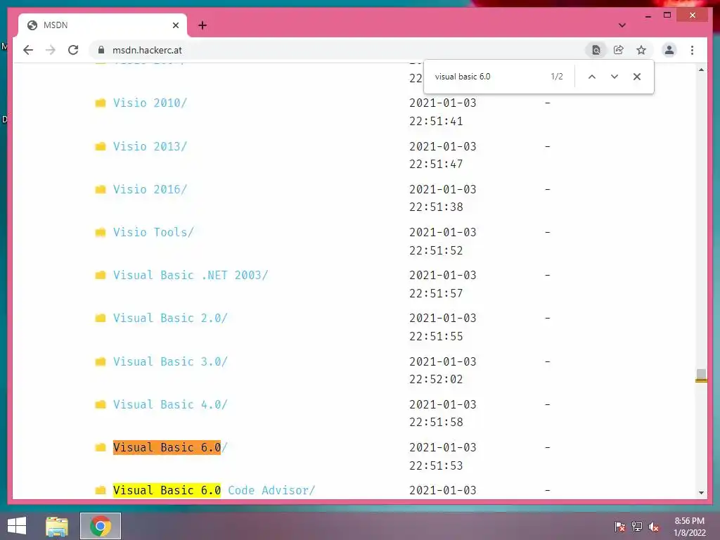Close the find bar
Screen dimensions: 720x540
tap(637, 77)
